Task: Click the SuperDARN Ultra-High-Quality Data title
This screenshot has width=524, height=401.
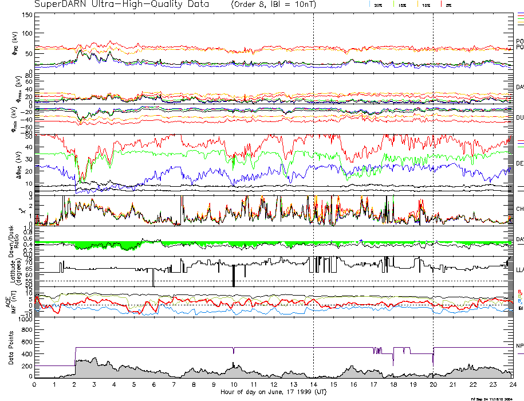Action: tap(116, 5)
